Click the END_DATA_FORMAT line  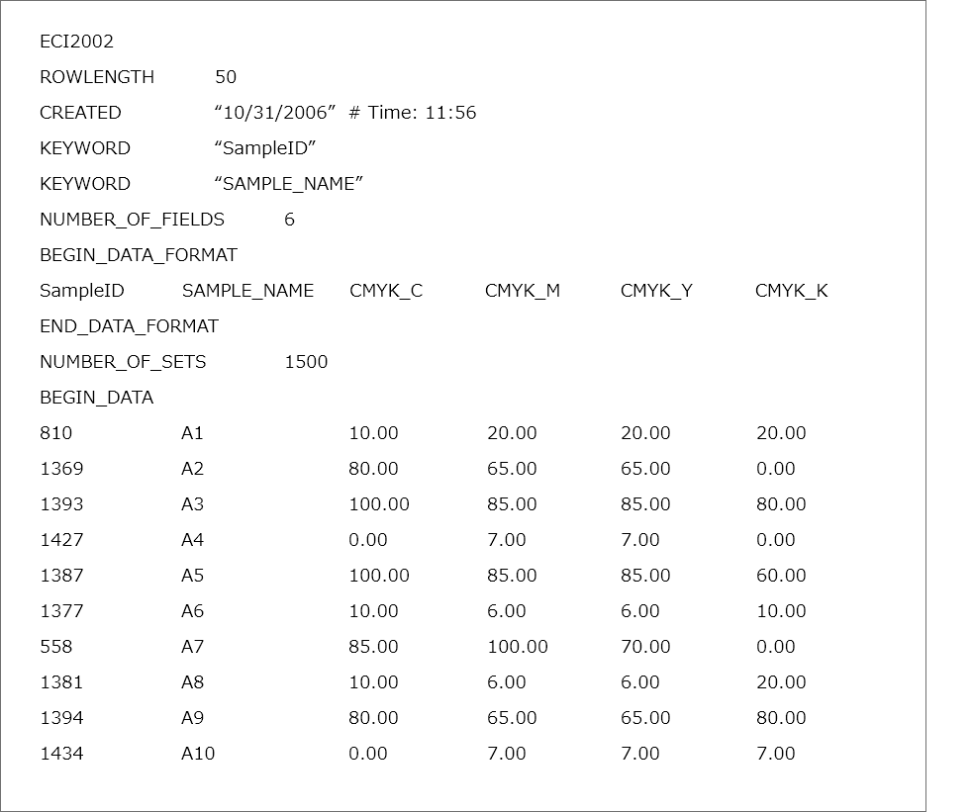point(129,326)
